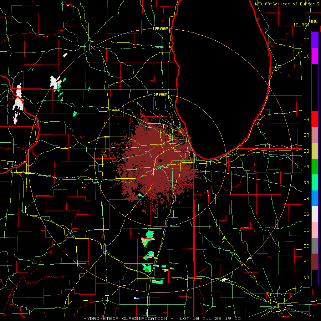Click the BI brown legend swatch
This screenshot has height=321, width=321.
pos(315,262)
